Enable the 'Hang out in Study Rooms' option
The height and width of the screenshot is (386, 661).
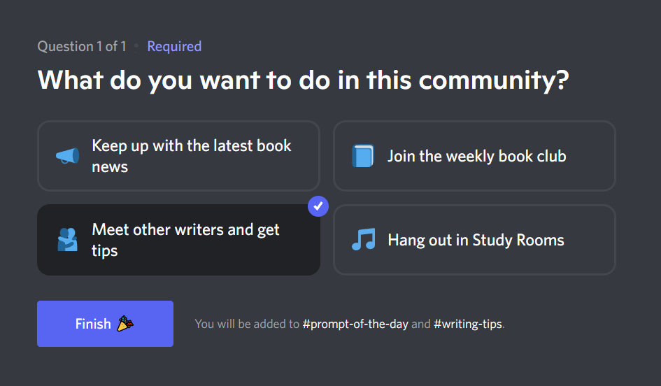(x=474, y=240)
